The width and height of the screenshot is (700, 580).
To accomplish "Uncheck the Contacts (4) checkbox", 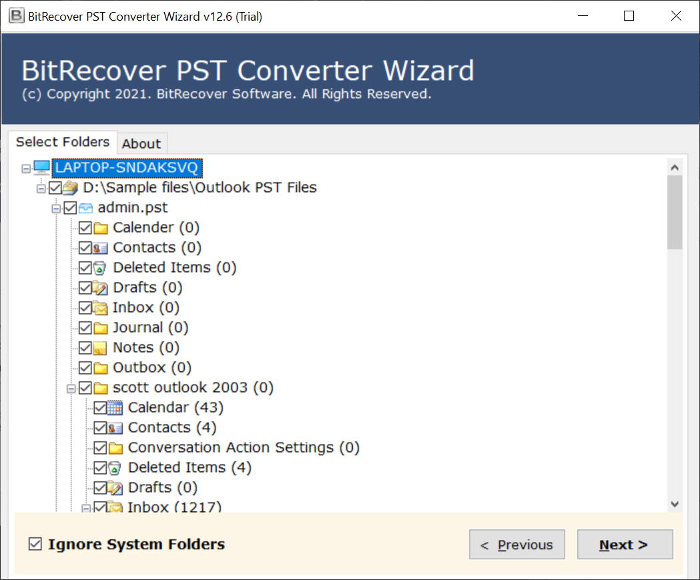I will click(x=101, y=428).
